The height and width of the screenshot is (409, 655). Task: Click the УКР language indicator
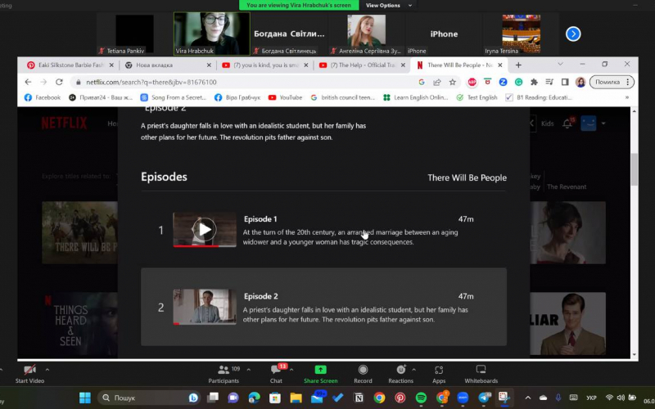(591, 398)
